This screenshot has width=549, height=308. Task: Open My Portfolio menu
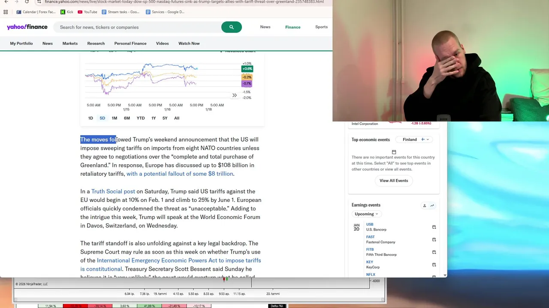pyautogui.click(x=21, y=43)
